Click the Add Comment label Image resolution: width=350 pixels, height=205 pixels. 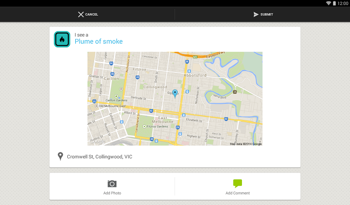(x=238, y=193)
